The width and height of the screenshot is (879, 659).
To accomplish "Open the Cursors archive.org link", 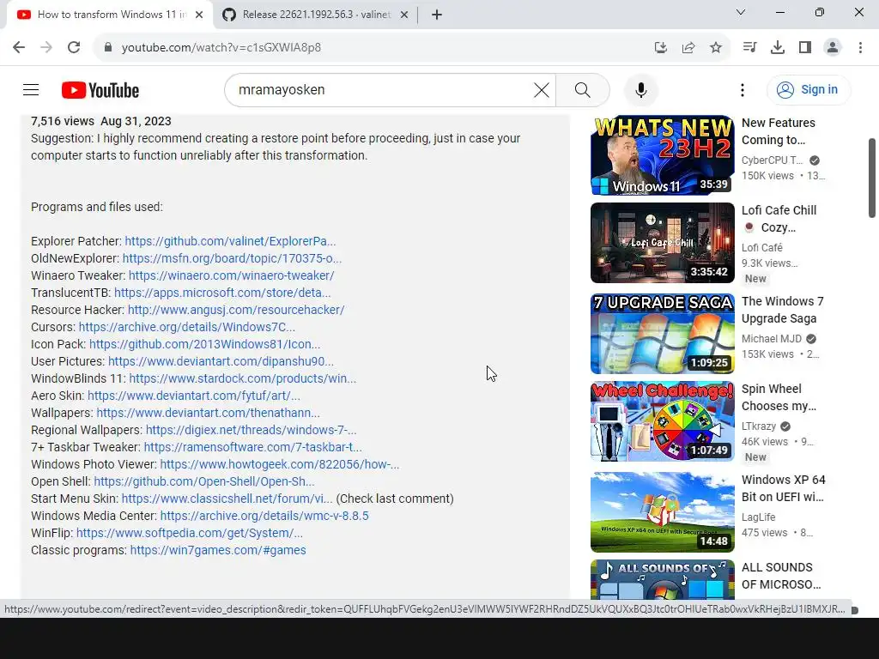I will tap(186, 327).
